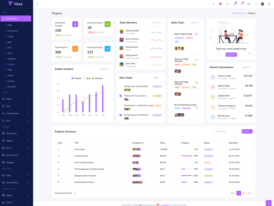Enter fullscreen using the expand icon

[256, 4]
